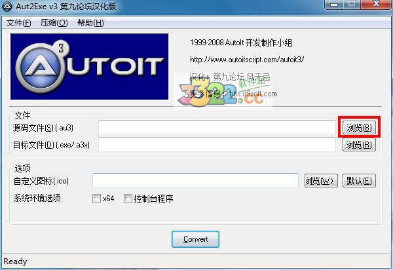Close the Aut2Exe window
Viewport: 393px width, 270px height.
point(376,5)
